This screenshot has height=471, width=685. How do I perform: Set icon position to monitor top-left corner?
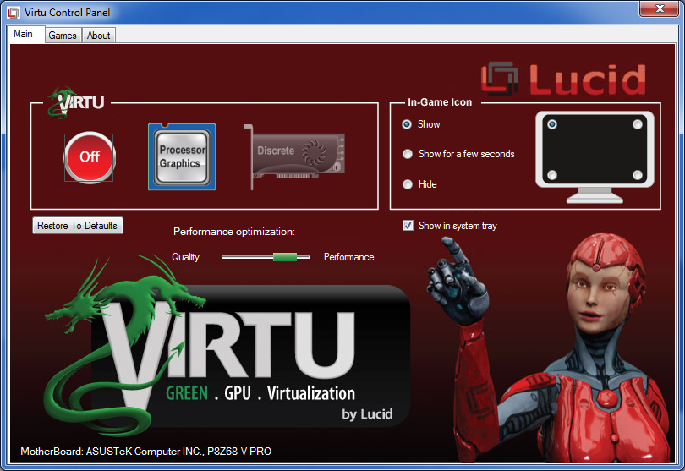(x=552, y=124)
